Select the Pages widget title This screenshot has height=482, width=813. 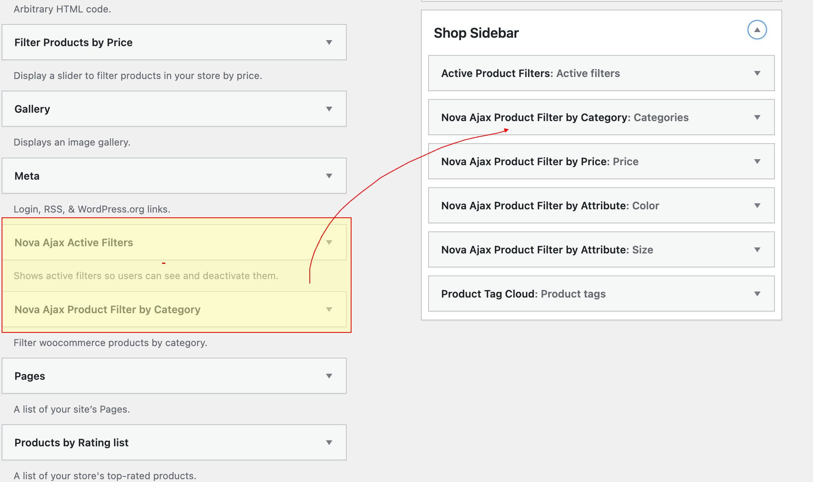pyautogui.click(x=30, y=376)
